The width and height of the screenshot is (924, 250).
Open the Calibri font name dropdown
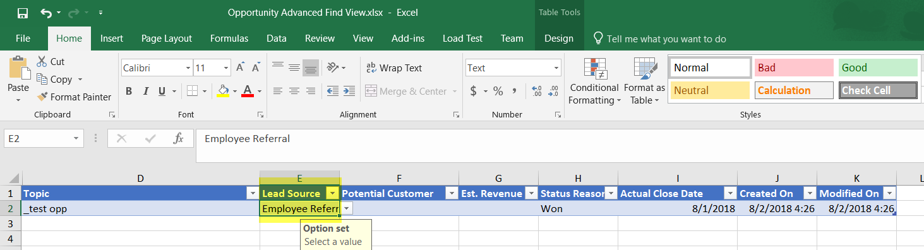189,68
